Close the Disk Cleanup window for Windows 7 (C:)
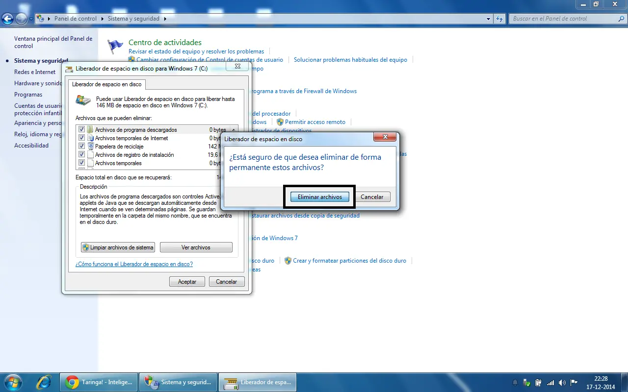The image size is (628, 392). click(x=237, y=66)
